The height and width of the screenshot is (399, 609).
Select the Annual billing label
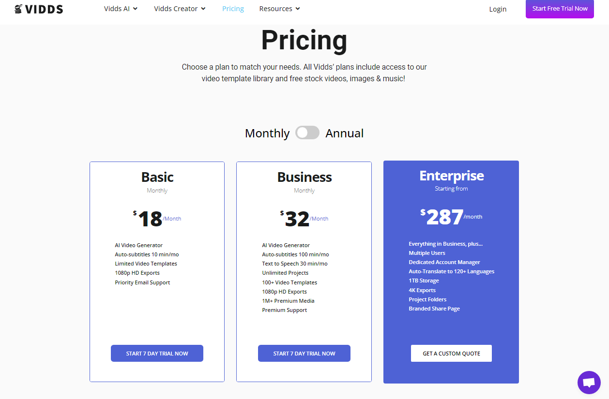[344, 133]
